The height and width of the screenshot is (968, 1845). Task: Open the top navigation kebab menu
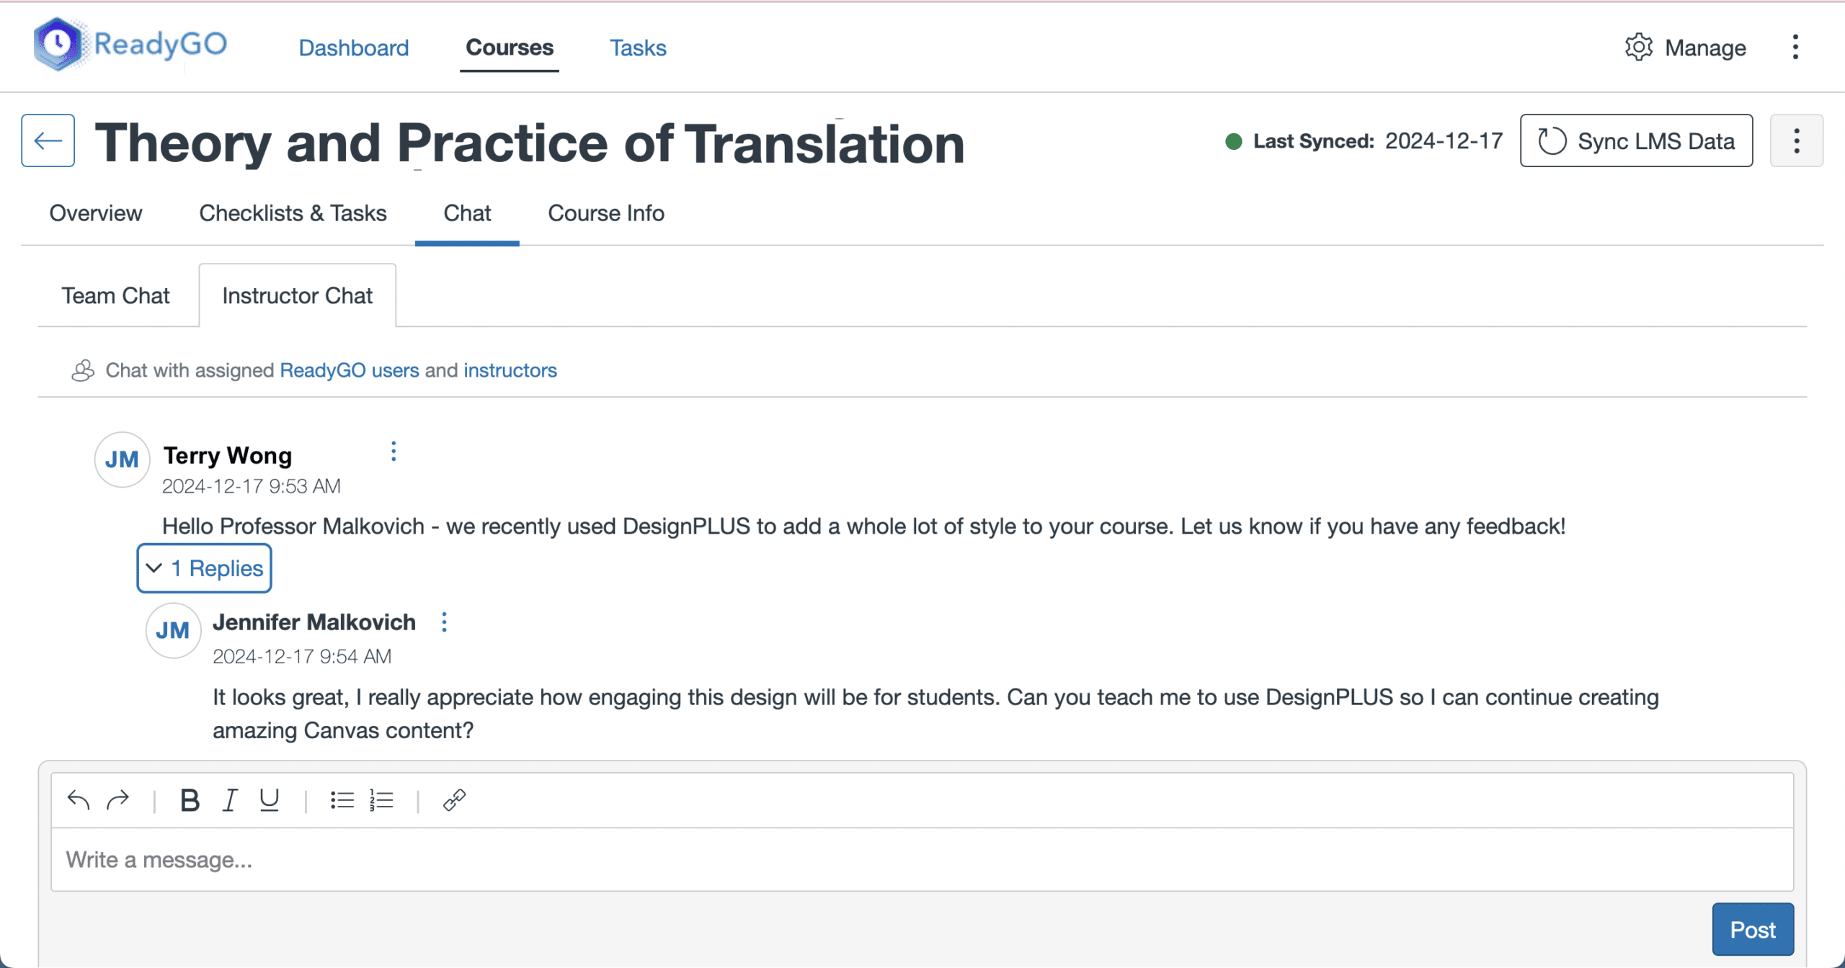point(1795,48)
